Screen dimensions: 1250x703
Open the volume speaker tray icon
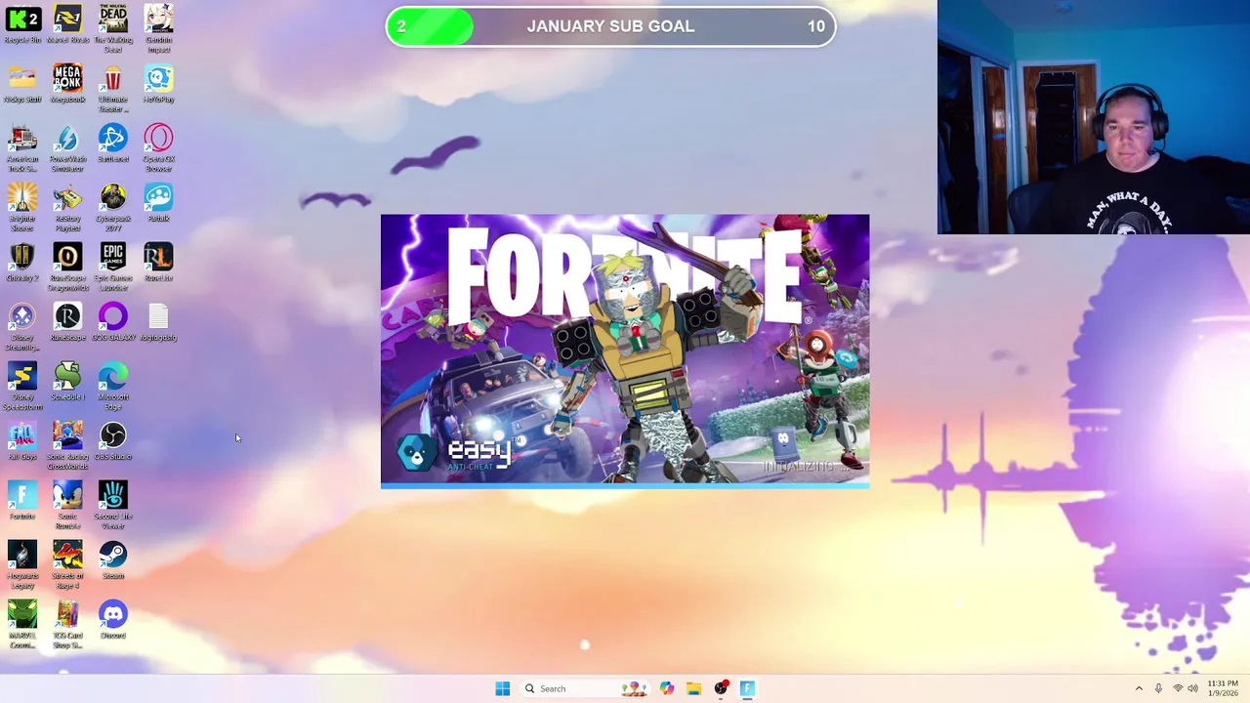click(1192, 688)
